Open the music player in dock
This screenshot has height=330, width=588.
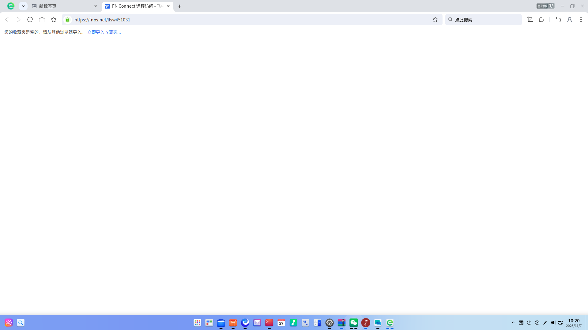[293, 323]
